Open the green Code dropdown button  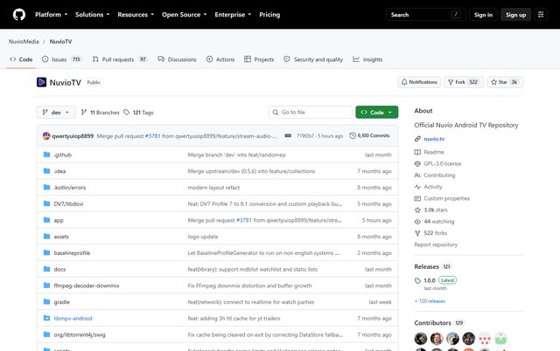coord(377,113)
